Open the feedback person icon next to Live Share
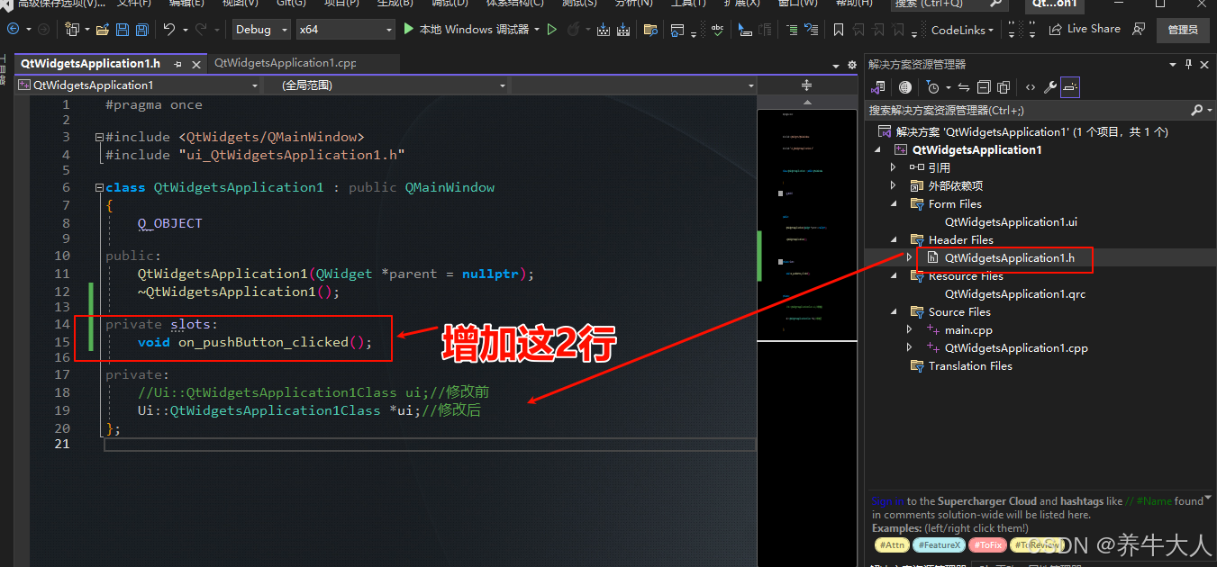The width and height of the screenshot is (1217, 567). pos(1140,30)
